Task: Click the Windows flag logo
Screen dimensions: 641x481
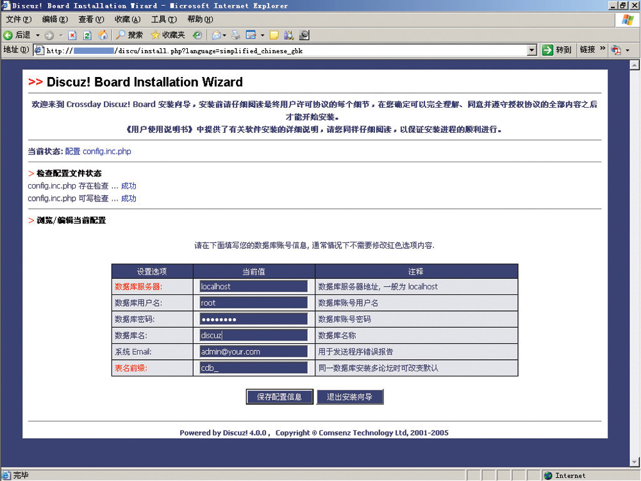Action: point(628,20)
